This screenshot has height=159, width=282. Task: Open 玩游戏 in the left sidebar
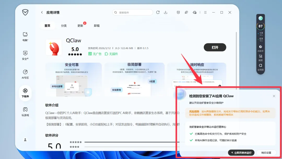click(25, 112)
